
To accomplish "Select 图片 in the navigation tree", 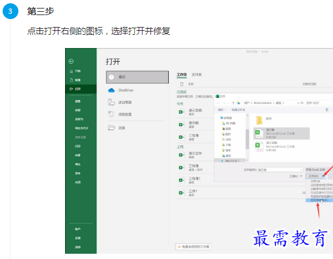I will tap(227, 134).
